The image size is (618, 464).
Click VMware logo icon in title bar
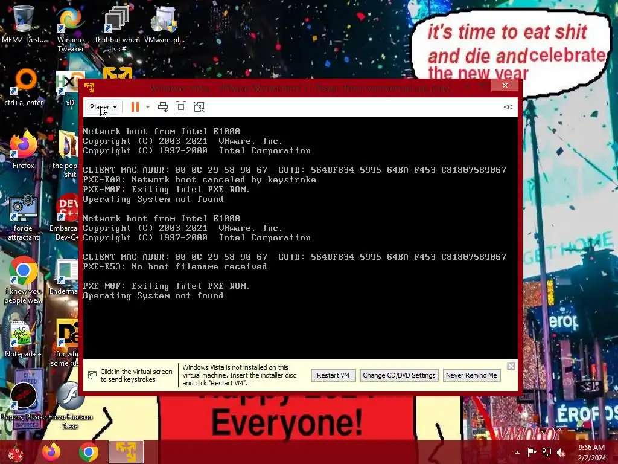(89, 87)
